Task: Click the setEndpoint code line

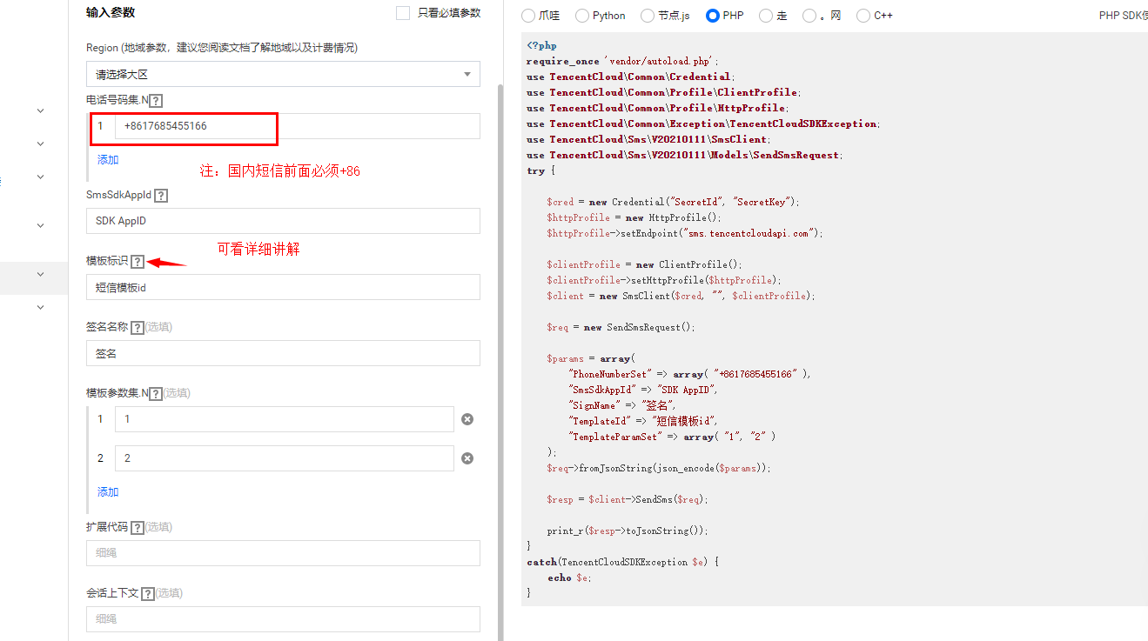Action: tap(684, 233)
